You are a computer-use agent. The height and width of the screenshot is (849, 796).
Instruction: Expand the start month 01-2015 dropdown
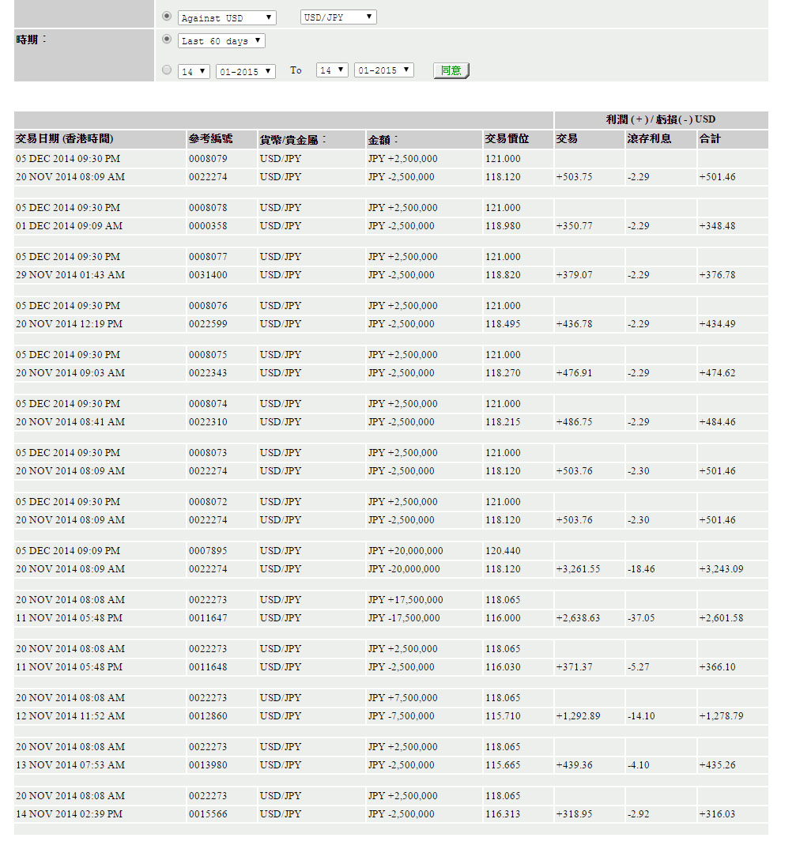coord(245,71)
